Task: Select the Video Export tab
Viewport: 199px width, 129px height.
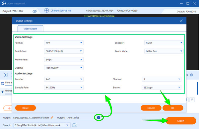Action: coord(30,29)
